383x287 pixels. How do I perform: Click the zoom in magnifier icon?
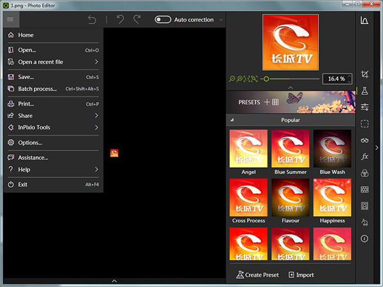pos(239,79)
